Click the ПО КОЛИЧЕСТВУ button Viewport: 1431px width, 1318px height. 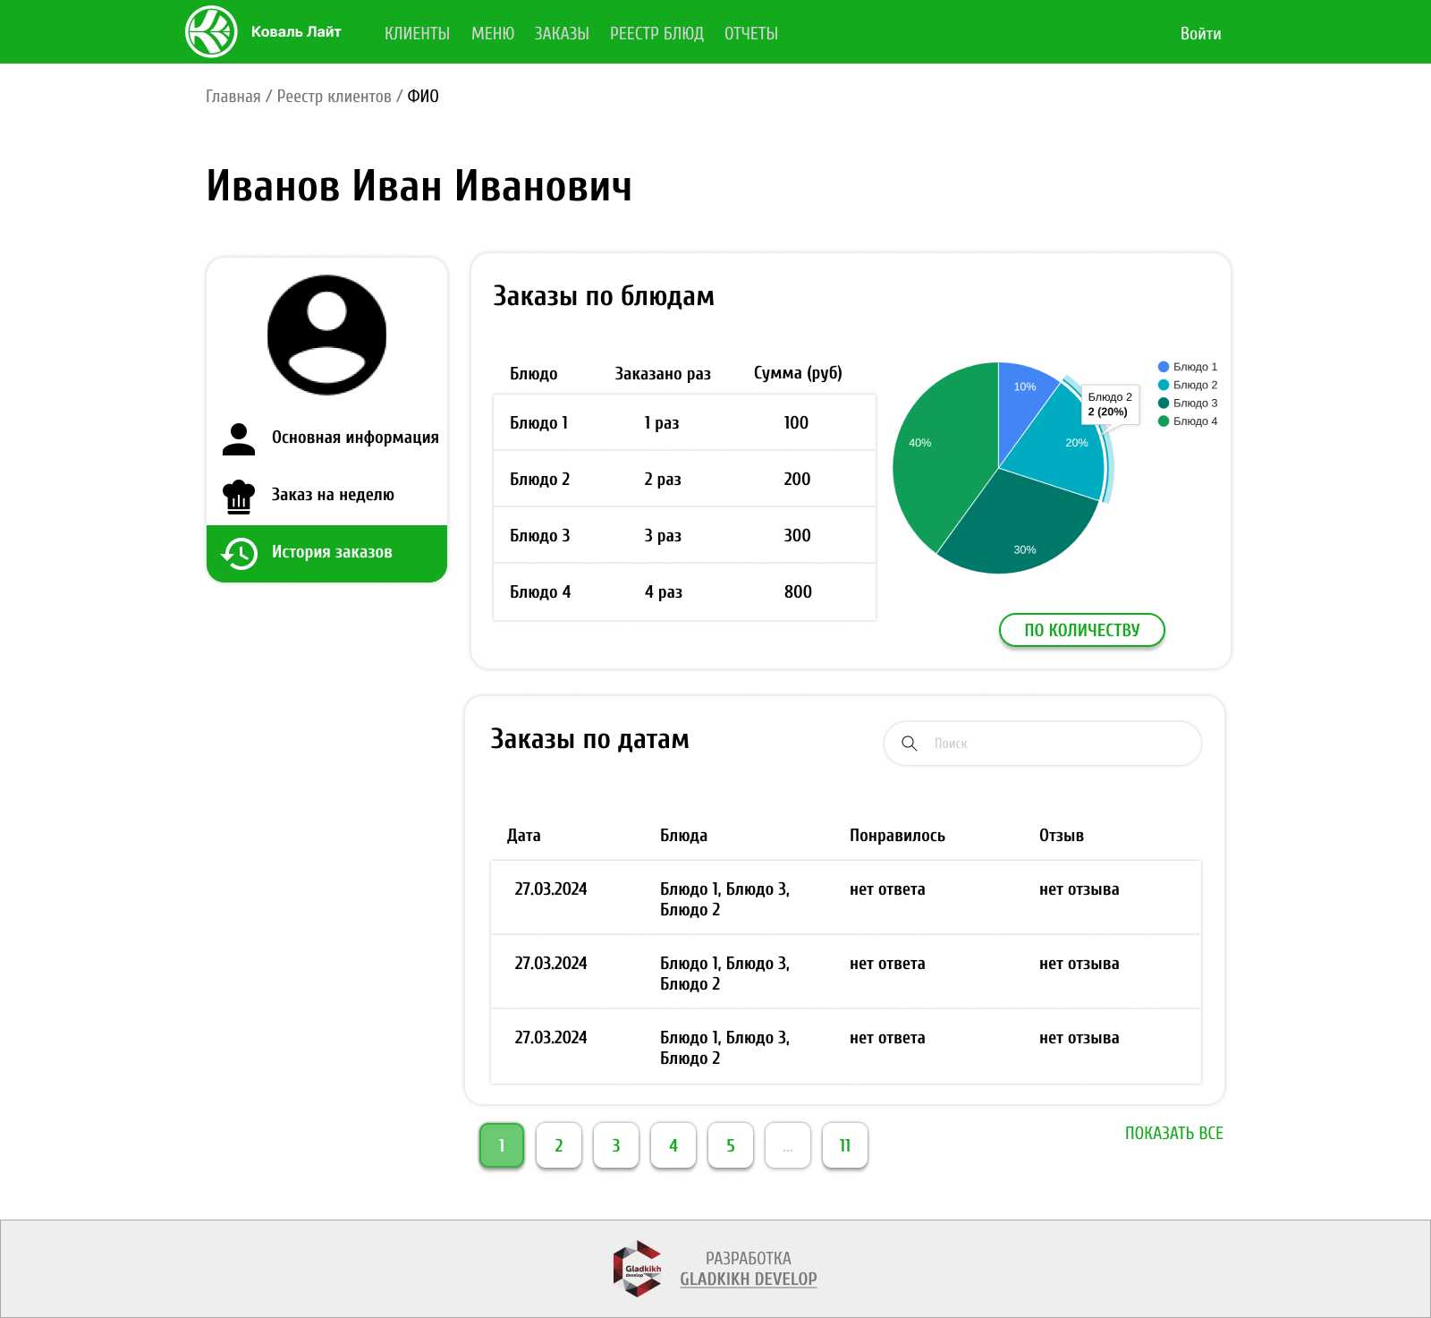pos(1082,630)
